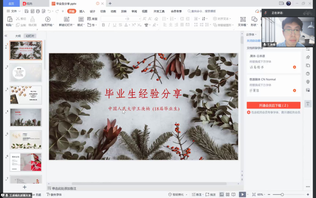Select slide 3 thumbnail in the panel
Viewport: 316px width, 198px height.
(26, 95)
